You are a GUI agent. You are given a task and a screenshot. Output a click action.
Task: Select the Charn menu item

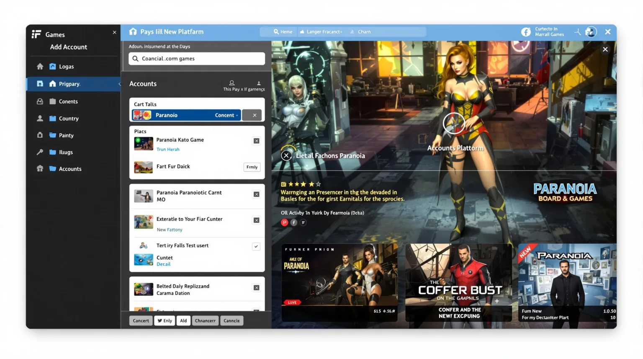coord(364,31)
